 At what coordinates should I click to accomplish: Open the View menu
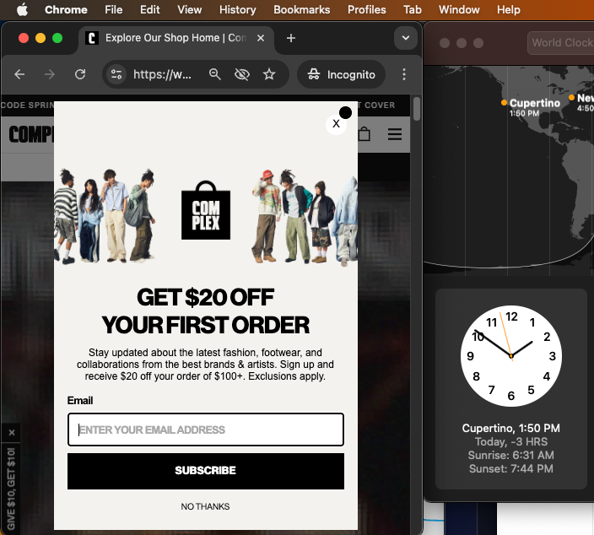[x=189, y=9]
